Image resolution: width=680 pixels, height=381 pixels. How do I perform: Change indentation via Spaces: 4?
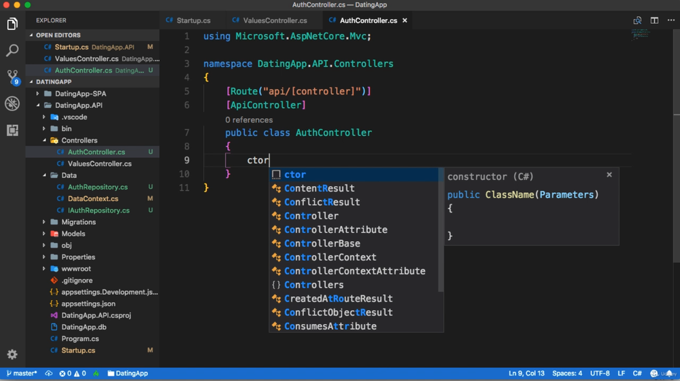(567, 374)
